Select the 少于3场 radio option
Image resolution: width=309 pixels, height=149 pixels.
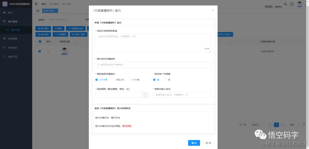tap(101, 80)
